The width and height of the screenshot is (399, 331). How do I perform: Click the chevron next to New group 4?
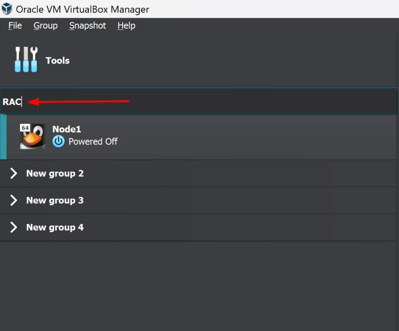point(13,227)
